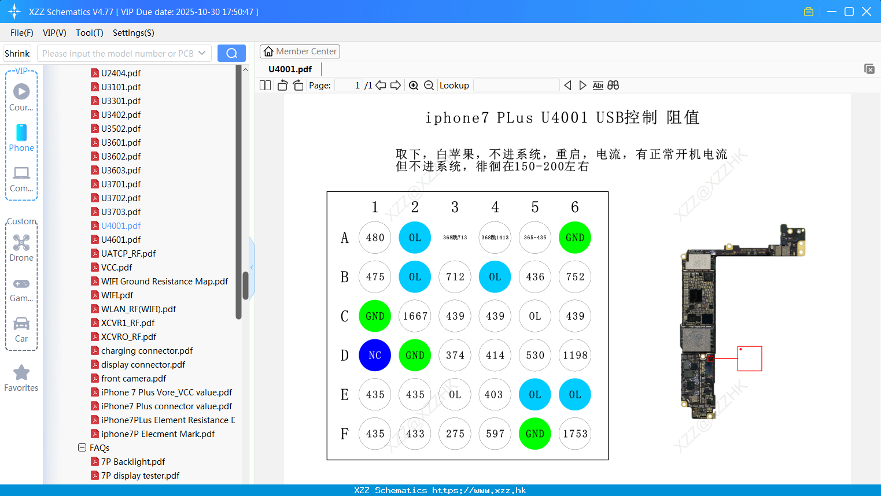881x496 pixels.
Task: Click the file list scrollbar thumb
Action: tap(245, 286)
